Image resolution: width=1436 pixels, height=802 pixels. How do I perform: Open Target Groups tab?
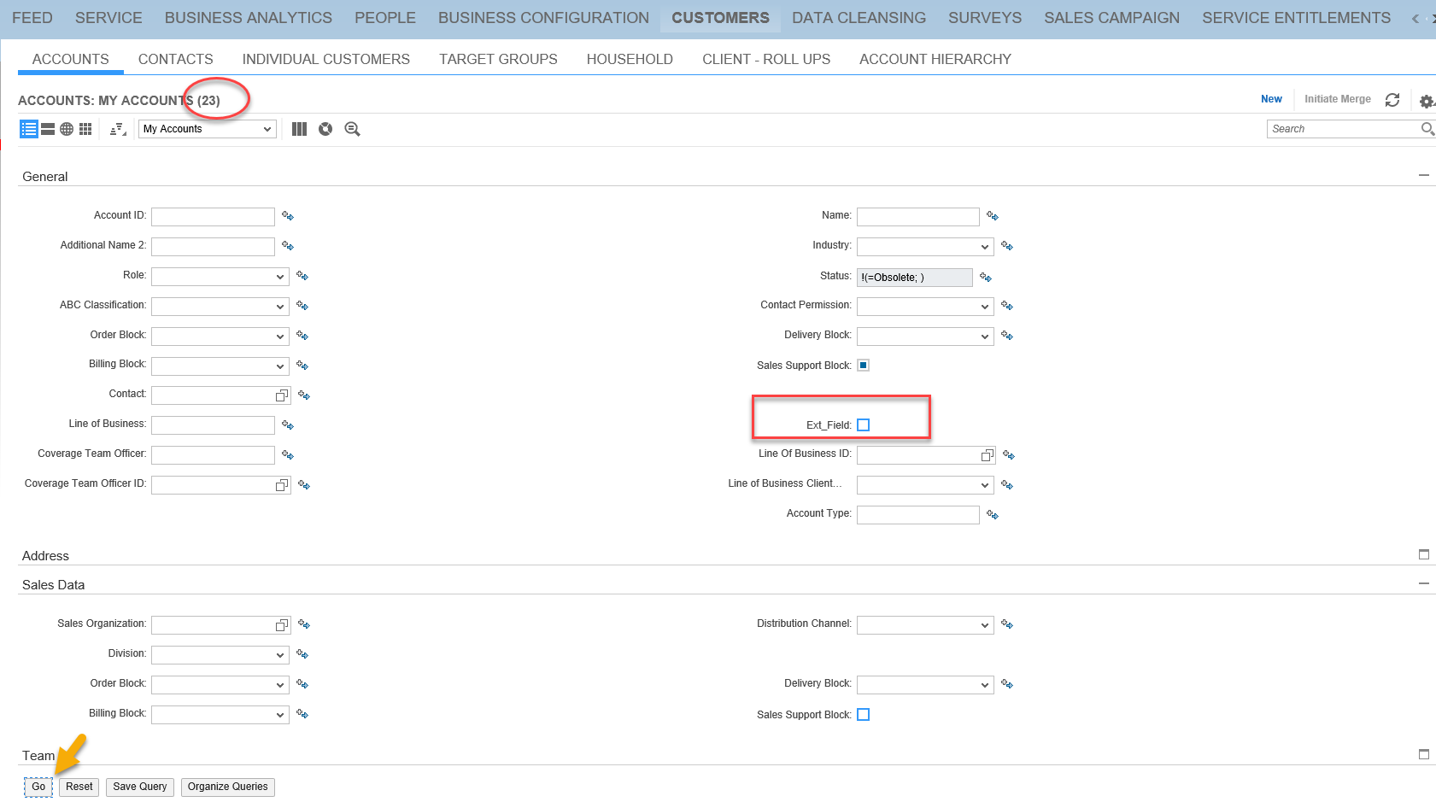coord(498,59)
